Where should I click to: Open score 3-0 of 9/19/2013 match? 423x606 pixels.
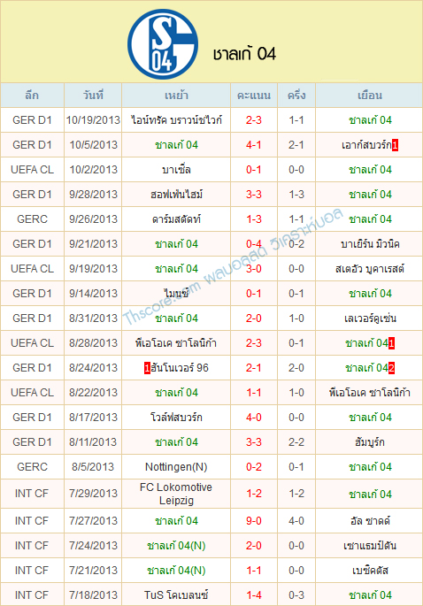click(x=254, y=269)
